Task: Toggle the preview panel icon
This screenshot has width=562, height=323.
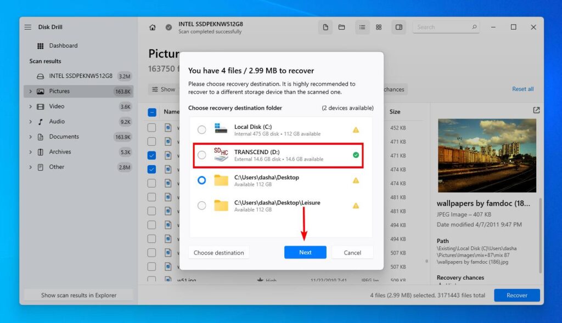Action: (398, 26)
